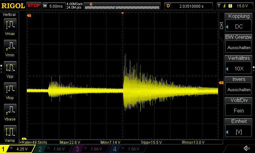Click the speaker mute icon
Image resolution: width=255 pixels, height=153 pixels.
pos(246,149)
